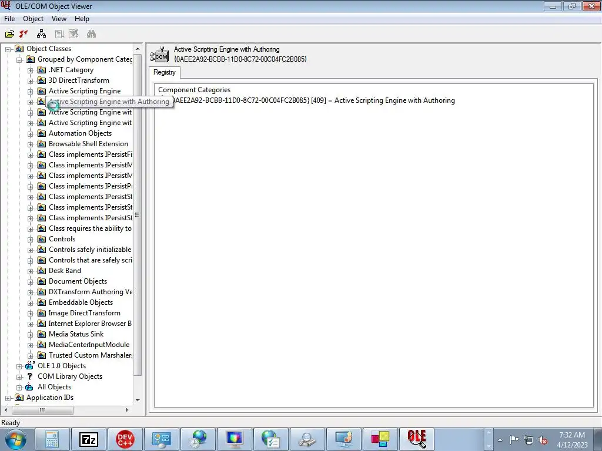Click the open-folder Bind to File toolbar icon
The height and width of the screenshot is (451, 602).
click(x=9, y=34)
